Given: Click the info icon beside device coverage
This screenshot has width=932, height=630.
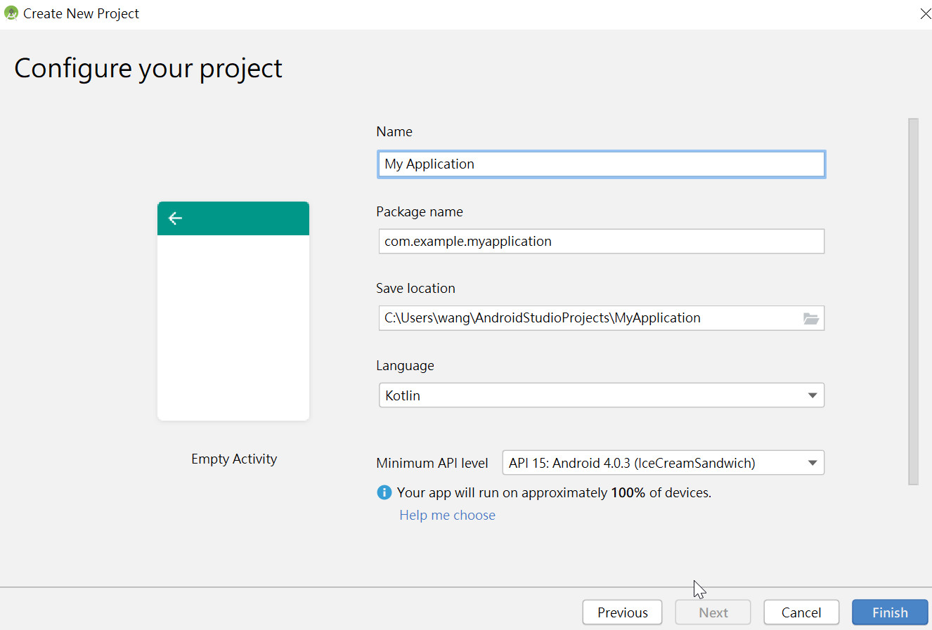Looking at the screenshot, I should click(x=384, y=492).
